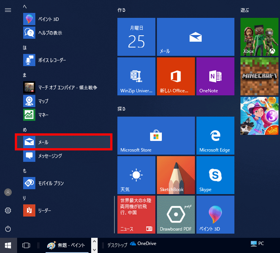
Task: Switch to 無題 - ペイント taskbar window
Action: [x=67, y=245]
